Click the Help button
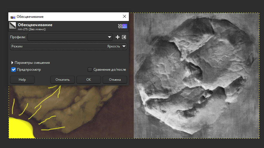The image size is (264, 148). 22,80
